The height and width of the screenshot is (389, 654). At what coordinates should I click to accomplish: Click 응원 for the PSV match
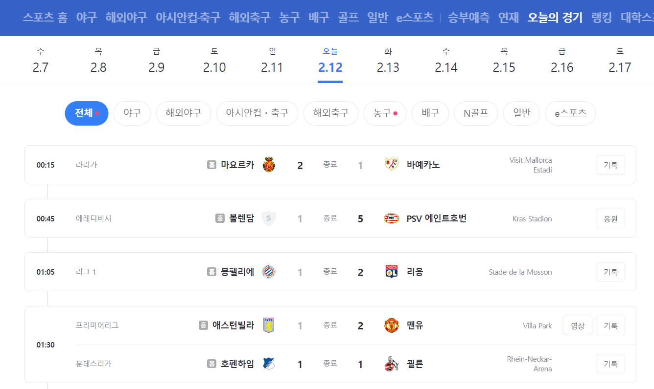(610, 218)
